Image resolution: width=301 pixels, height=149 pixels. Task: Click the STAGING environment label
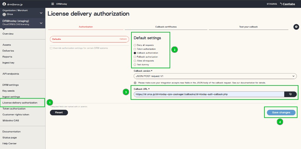pos(272,4)
